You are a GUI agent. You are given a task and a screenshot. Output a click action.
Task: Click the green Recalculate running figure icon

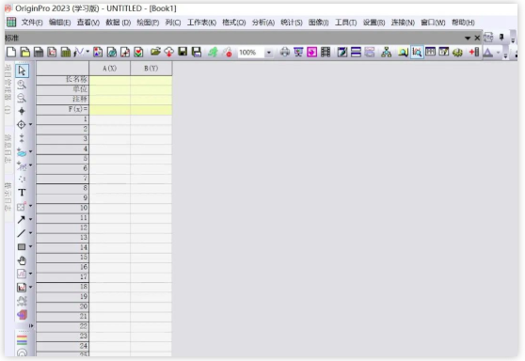(213, 52)
